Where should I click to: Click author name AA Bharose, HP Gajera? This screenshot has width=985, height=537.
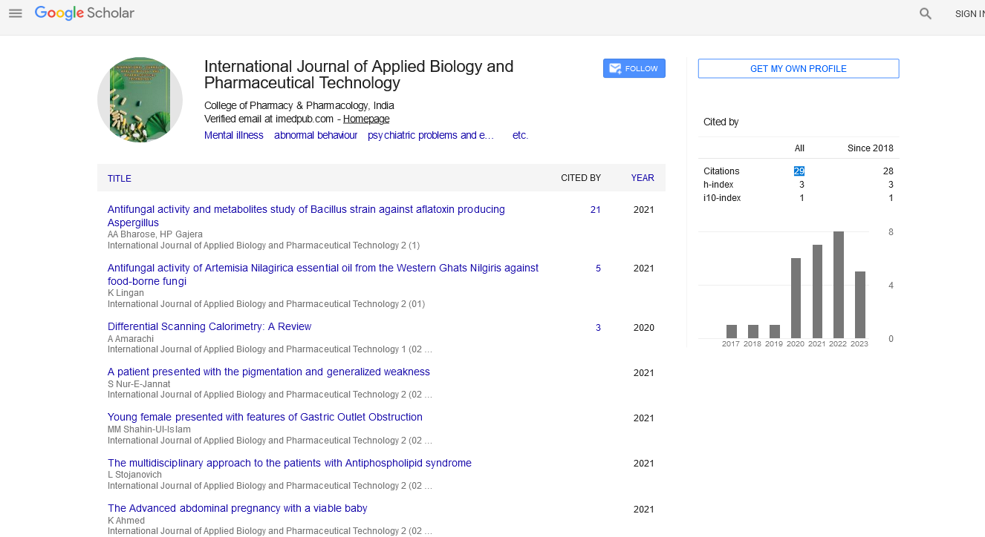pos(155,234)
